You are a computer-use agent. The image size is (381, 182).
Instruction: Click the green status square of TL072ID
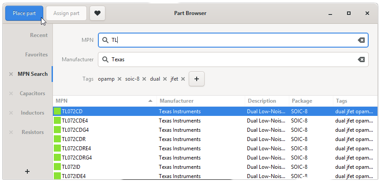pyautogui.click(x=57, y=167)
